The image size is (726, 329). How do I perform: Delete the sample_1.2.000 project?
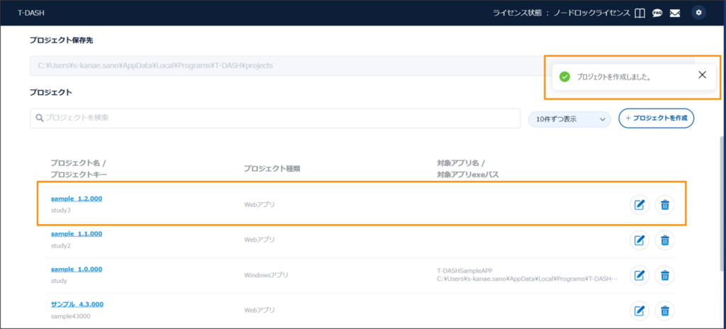pyautogui.click(x=664, y=205)
